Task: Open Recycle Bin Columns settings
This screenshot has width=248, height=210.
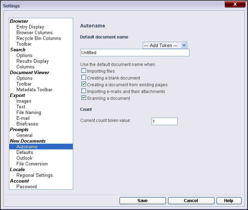Action: (x=39, y=38)
